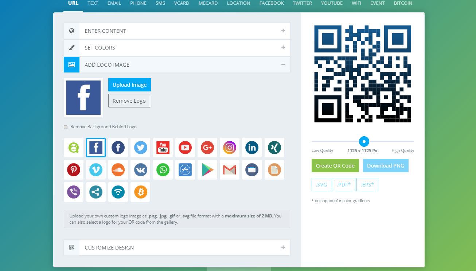476x271 pixels.
Task: Download the .PDF* format
Action: point(344,185)
